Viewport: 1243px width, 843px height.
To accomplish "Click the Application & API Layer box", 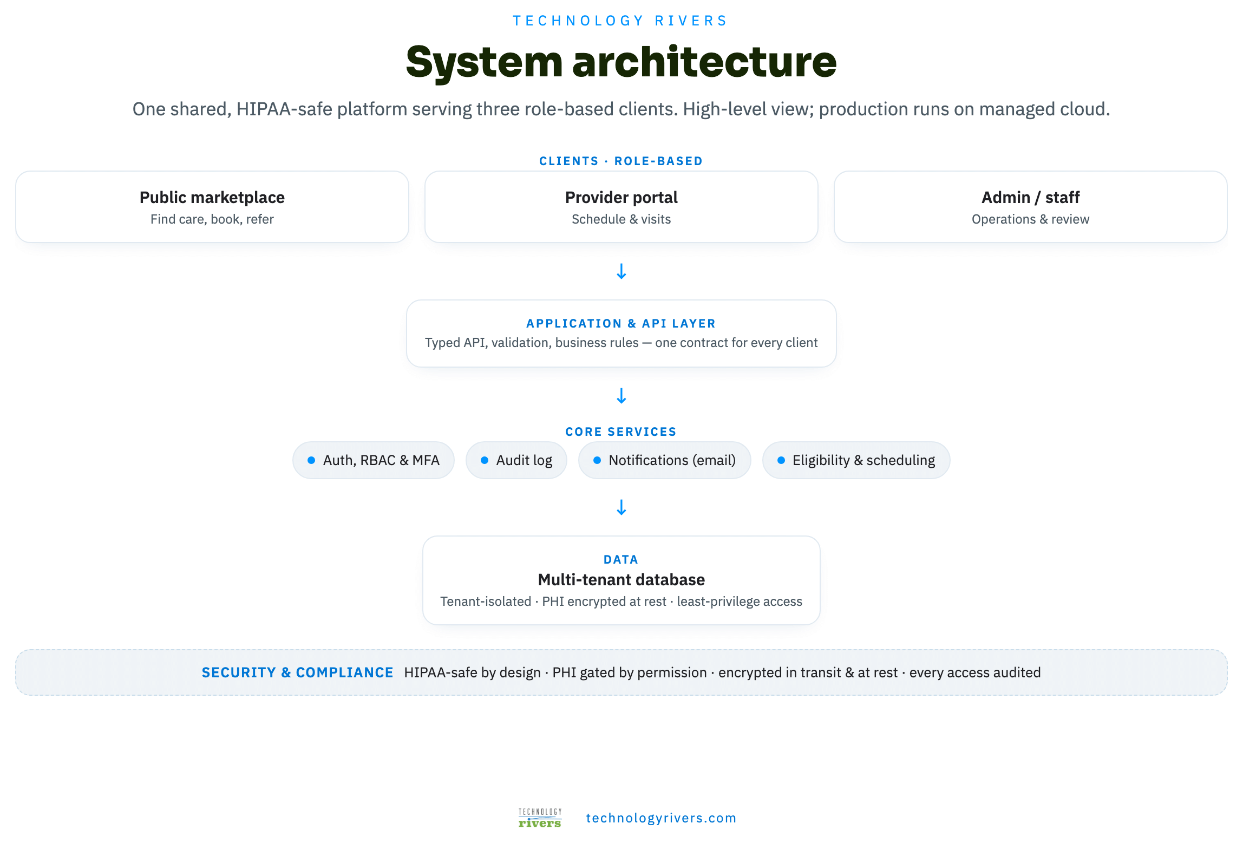I will click(621, 334).
